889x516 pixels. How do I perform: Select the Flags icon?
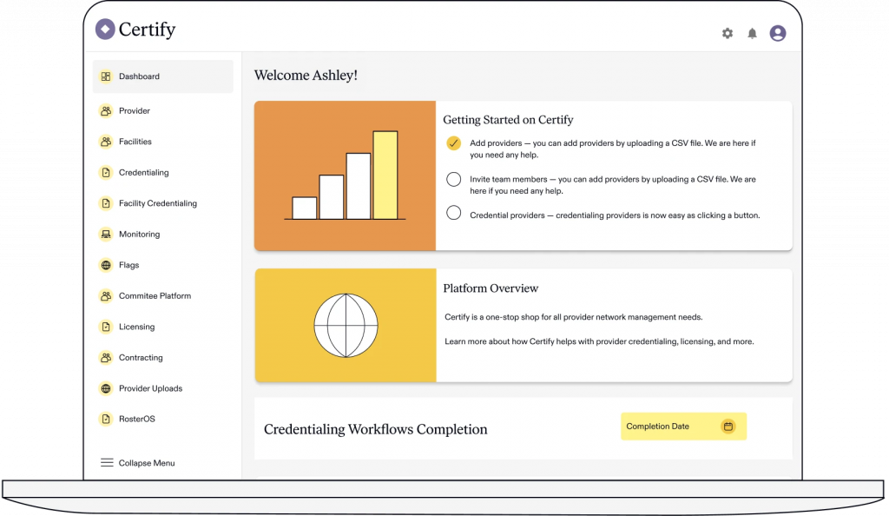(105, 265)
